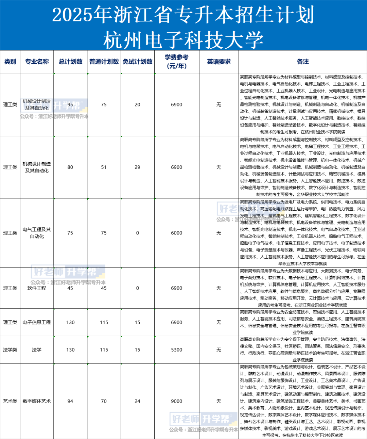Click 法学 row's exempt plan 15
The image size is (367, 439).
(137, 350)
